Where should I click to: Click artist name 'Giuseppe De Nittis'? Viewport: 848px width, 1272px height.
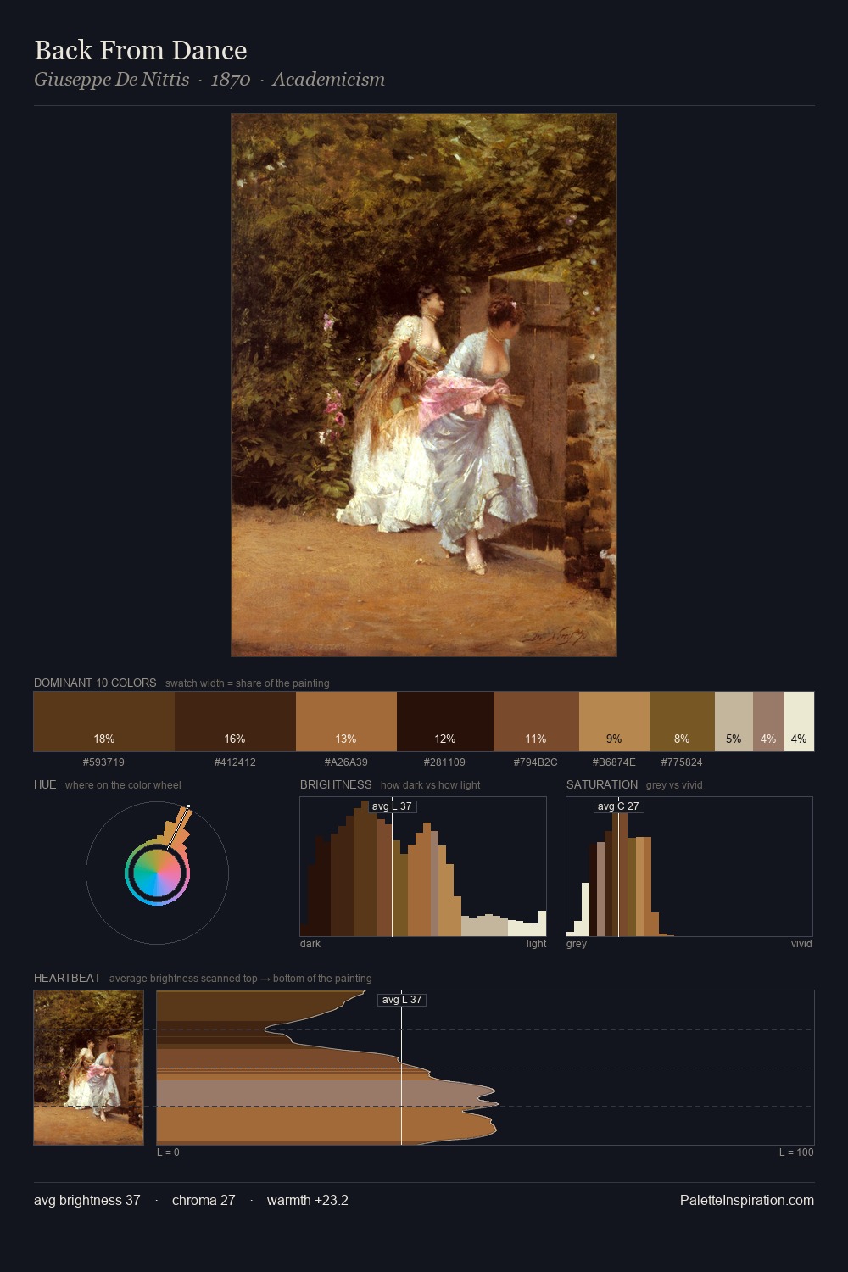coord(111,80)
